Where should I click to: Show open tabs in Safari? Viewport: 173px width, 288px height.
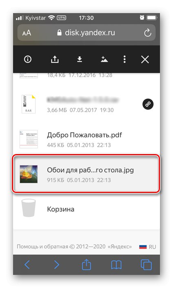(146, 265)
